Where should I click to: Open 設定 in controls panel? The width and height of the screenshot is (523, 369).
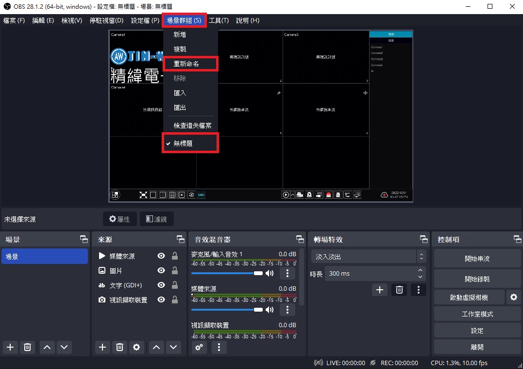coord(477,331)
